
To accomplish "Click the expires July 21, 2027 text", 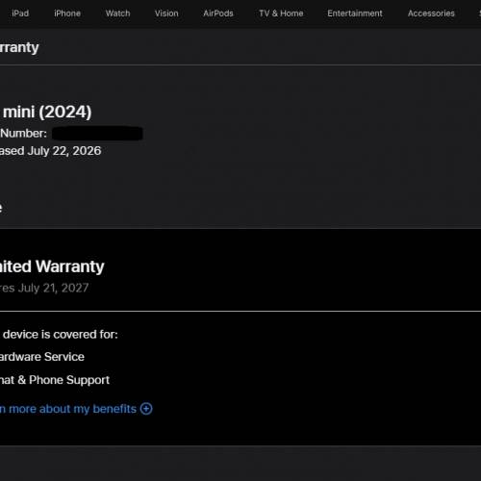I will [x=44, y=288].
